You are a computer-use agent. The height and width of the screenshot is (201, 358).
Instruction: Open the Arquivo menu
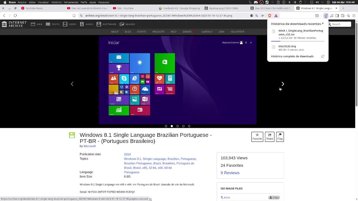pyautogui.click(x=22, y=2)
